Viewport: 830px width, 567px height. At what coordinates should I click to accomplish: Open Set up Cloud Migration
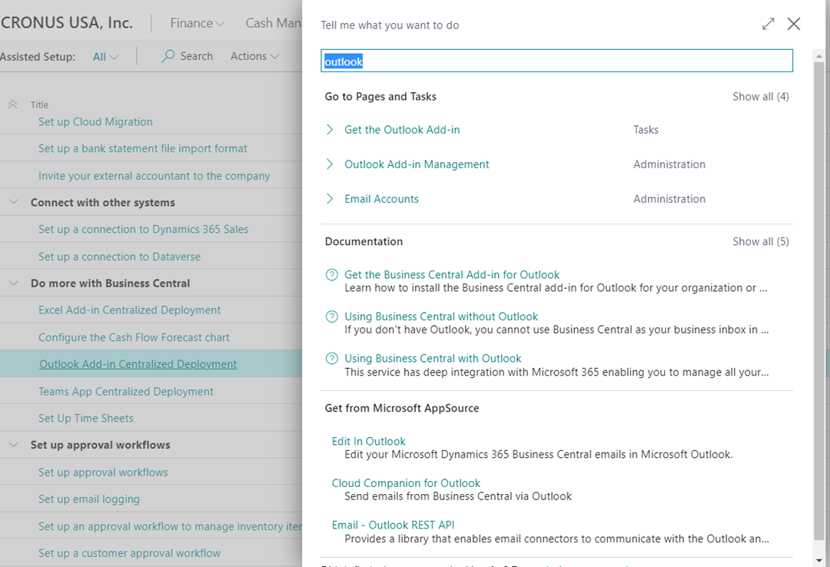pos(95,121)
